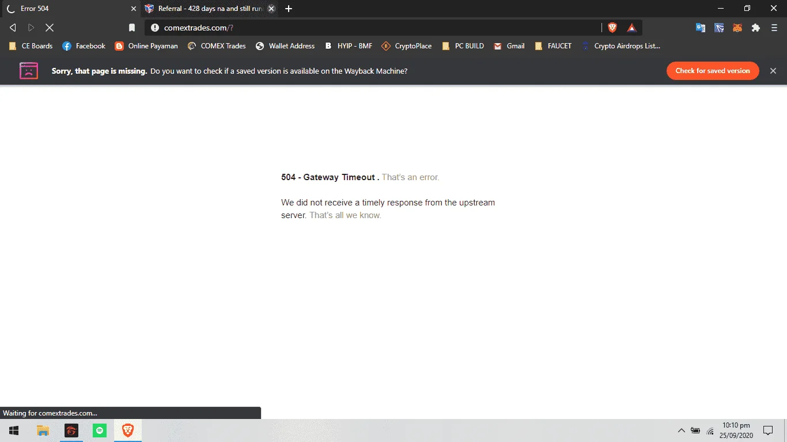Click the Wayback sad-face page icon
The height and width of the screenshot is (442, 787).
29,71
